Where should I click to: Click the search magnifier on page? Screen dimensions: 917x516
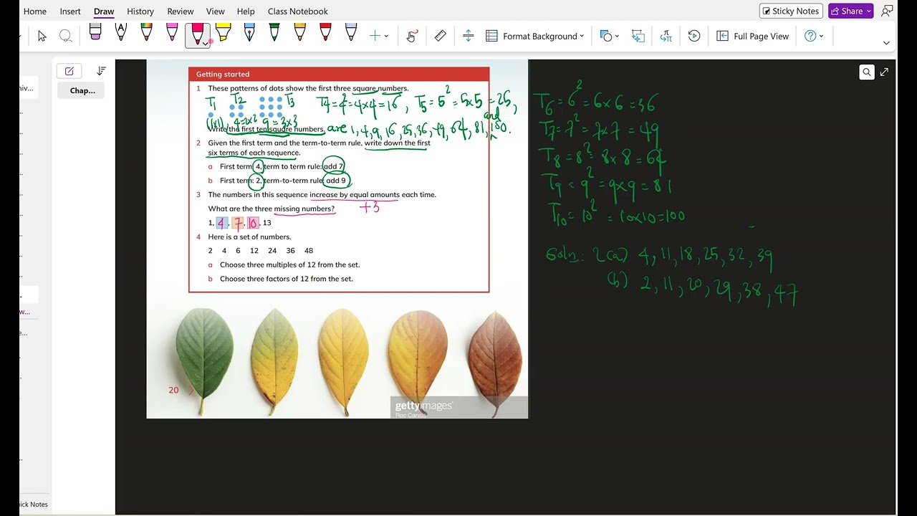click(x=867, y=72)
